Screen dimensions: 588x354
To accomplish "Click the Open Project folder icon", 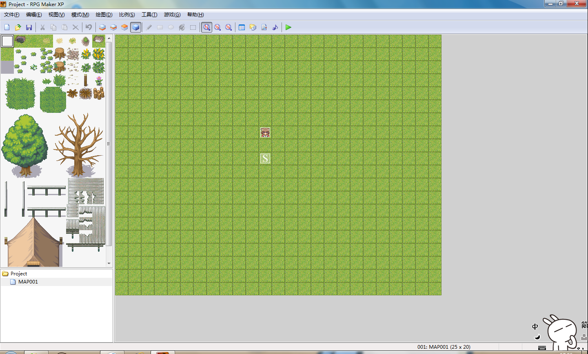I will (18, 27).
